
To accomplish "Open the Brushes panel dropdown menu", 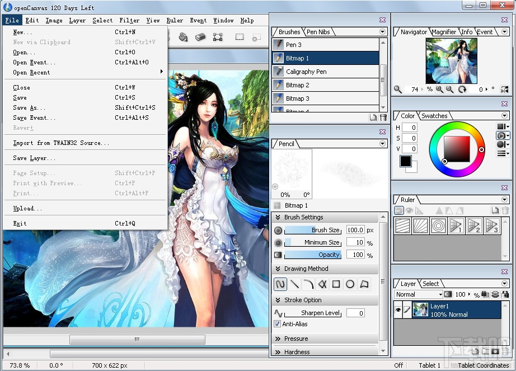I will pos(382,32).
